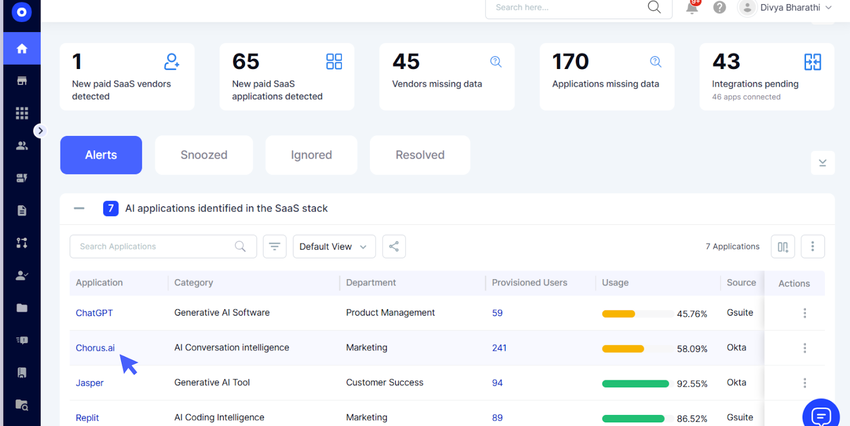Click the Category column header

[x=193, y=283]
